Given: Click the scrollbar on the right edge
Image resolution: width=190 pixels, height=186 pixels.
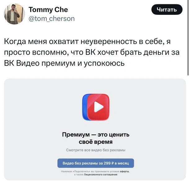Looking at the screenshot, I should tap(188, 38).
